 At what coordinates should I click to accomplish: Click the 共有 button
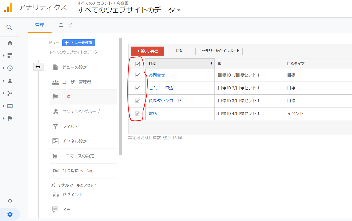pos(179,51)
